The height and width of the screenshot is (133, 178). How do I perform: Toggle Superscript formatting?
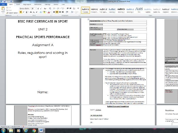[36, 12]
